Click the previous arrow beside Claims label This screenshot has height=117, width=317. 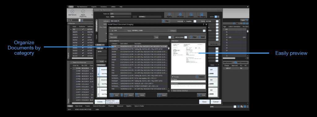click(x=216, y=65)
